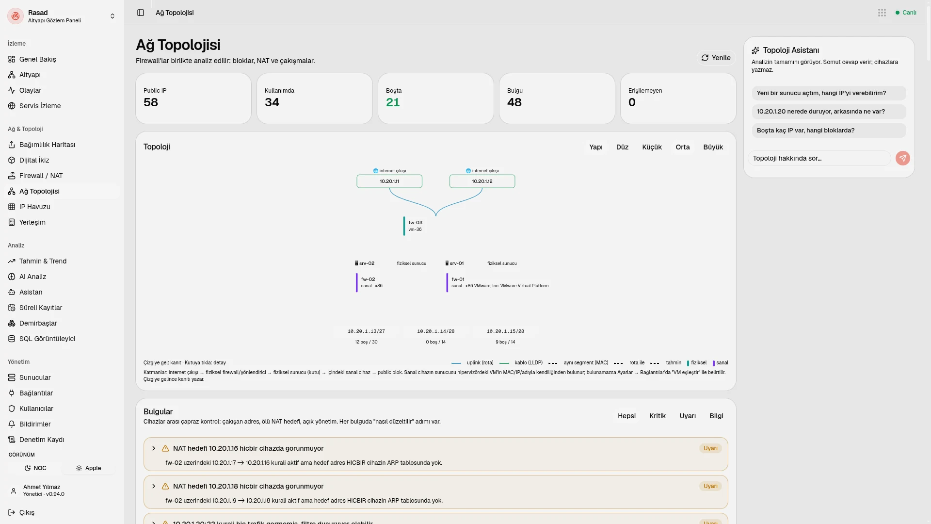Click the Yenile refresh button

[716, 58]
